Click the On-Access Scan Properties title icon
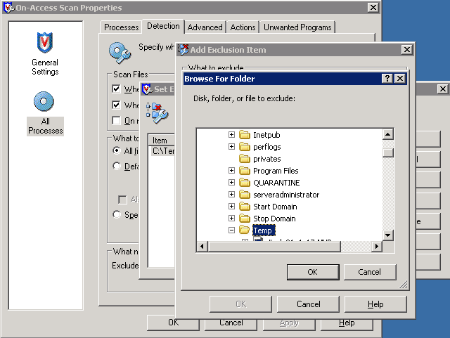This screenshot has height=338, width=450. pos(8,8)
